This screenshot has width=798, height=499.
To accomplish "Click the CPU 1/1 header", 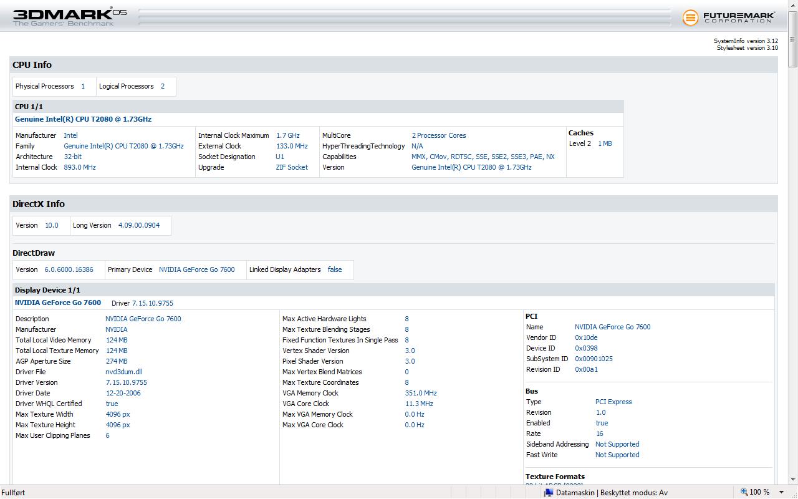I will point(318,107).
